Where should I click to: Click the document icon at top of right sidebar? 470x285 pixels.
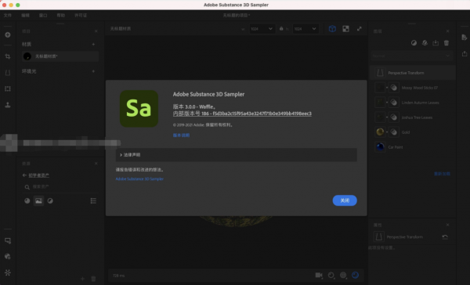point(465,37)
